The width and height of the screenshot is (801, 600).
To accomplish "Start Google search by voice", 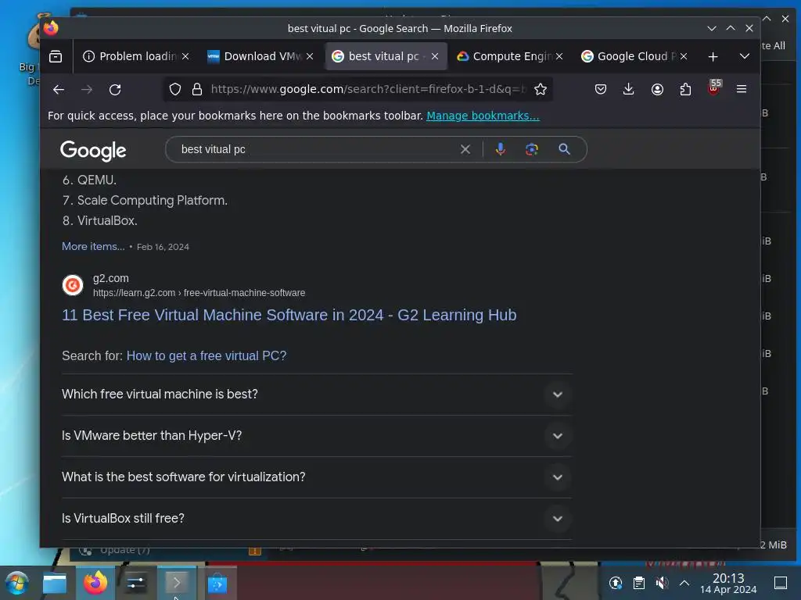I will (500, 149).
